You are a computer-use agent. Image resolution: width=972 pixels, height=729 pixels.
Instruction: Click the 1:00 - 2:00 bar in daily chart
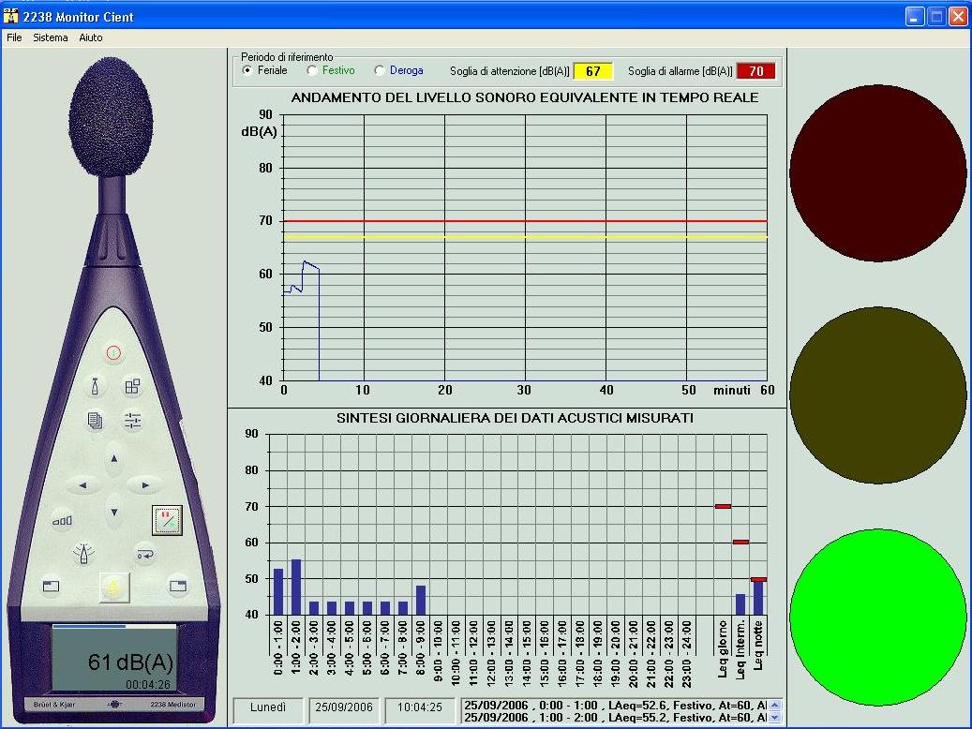tap(296, 588)
